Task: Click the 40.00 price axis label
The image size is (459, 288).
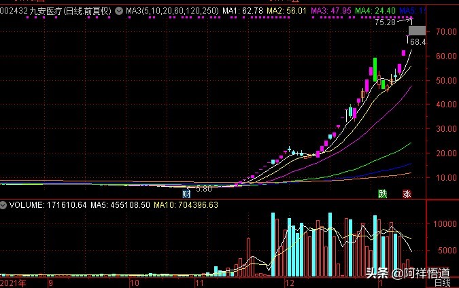Action: tap(446, 105)
